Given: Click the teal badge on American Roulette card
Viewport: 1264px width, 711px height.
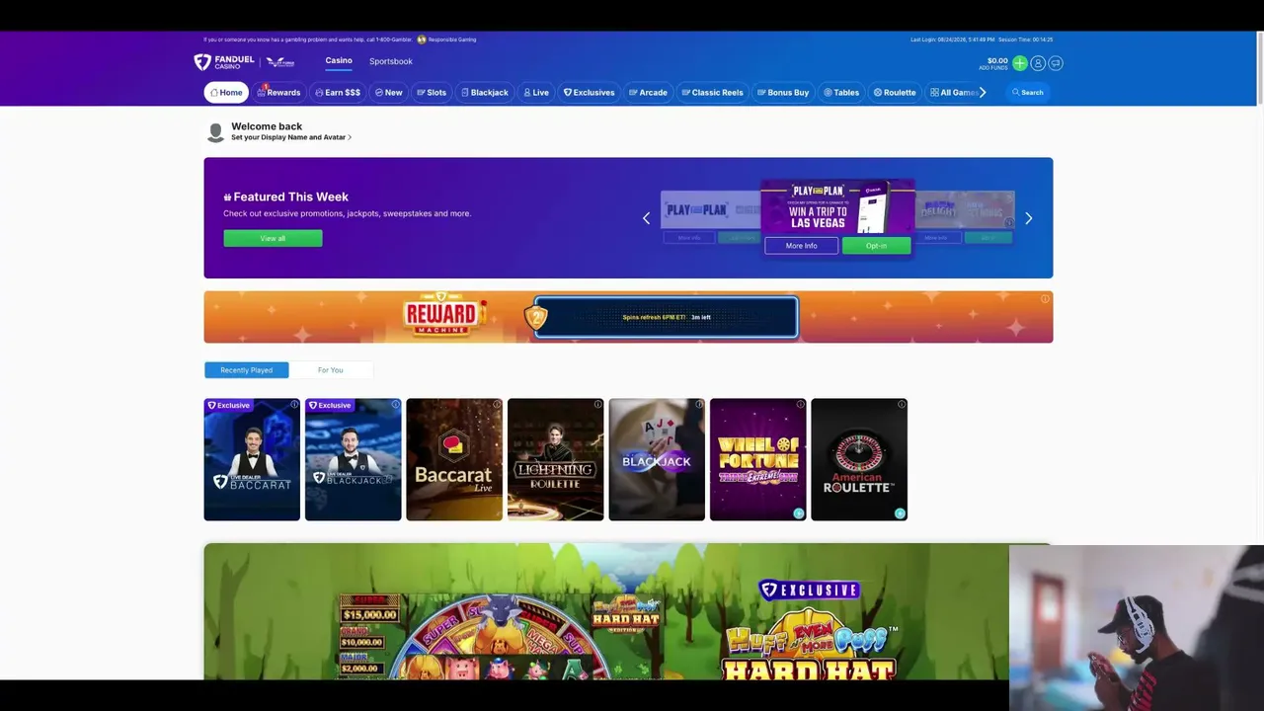Looking at the screenshot, I should point(900,513).
